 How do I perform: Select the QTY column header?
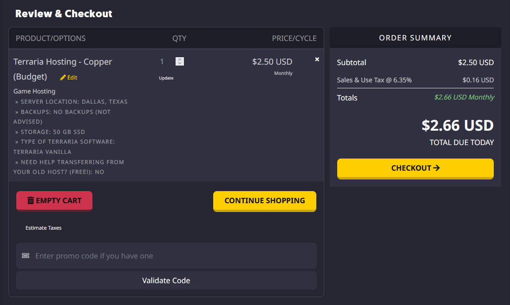click(179, 39)
